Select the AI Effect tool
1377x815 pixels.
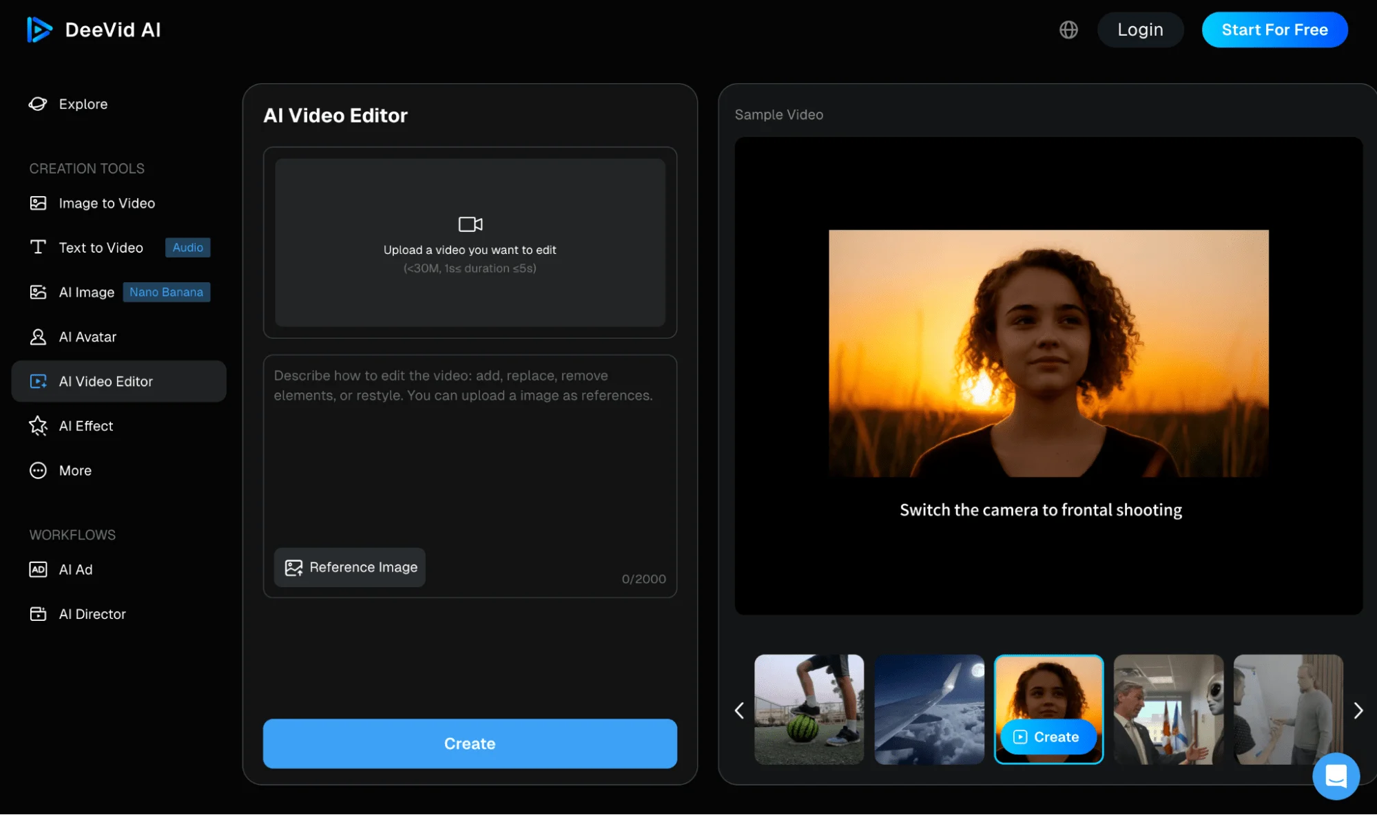point(85,426)
